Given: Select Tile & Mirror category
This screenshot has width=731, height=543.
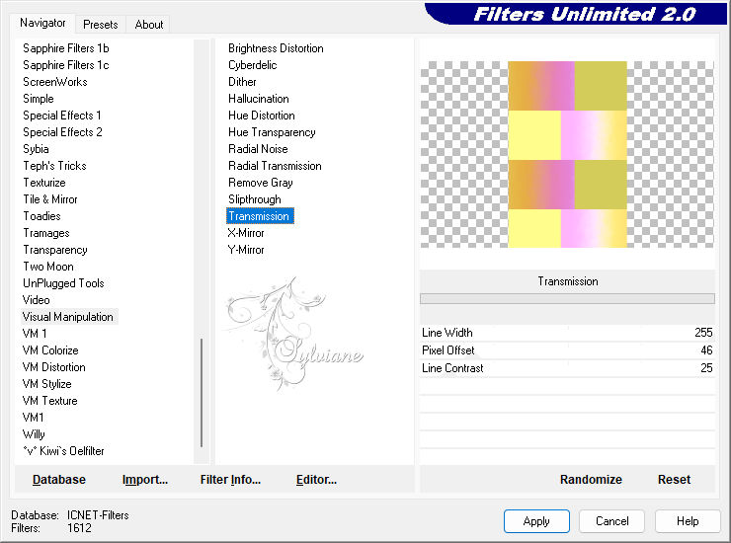Looking at the screenshot, I should (x=50, y=199).
